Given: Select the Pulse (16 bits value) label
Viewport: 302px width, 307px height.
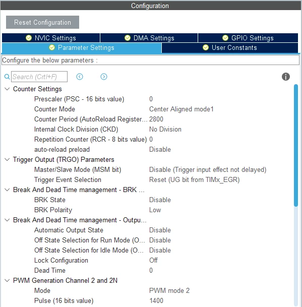Looking at the screenshot, I should tap(64, 301).
